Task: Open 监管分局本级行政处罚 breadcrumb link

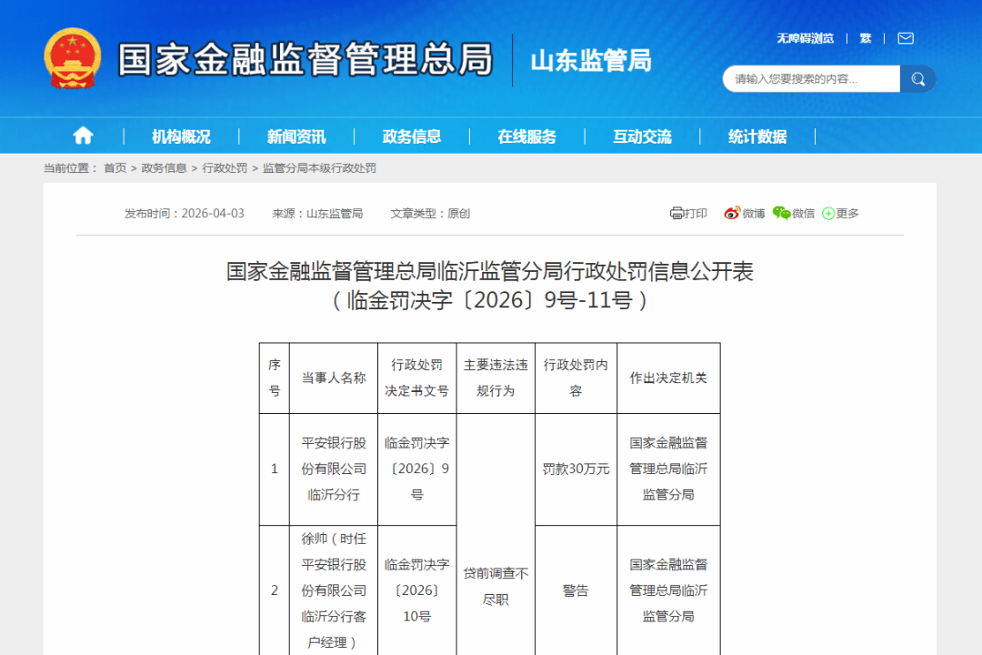Action: [319, 168]
